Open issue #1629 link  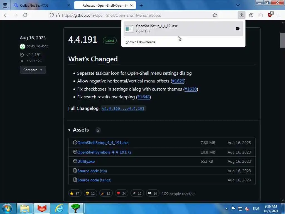(x=178, y=81)
